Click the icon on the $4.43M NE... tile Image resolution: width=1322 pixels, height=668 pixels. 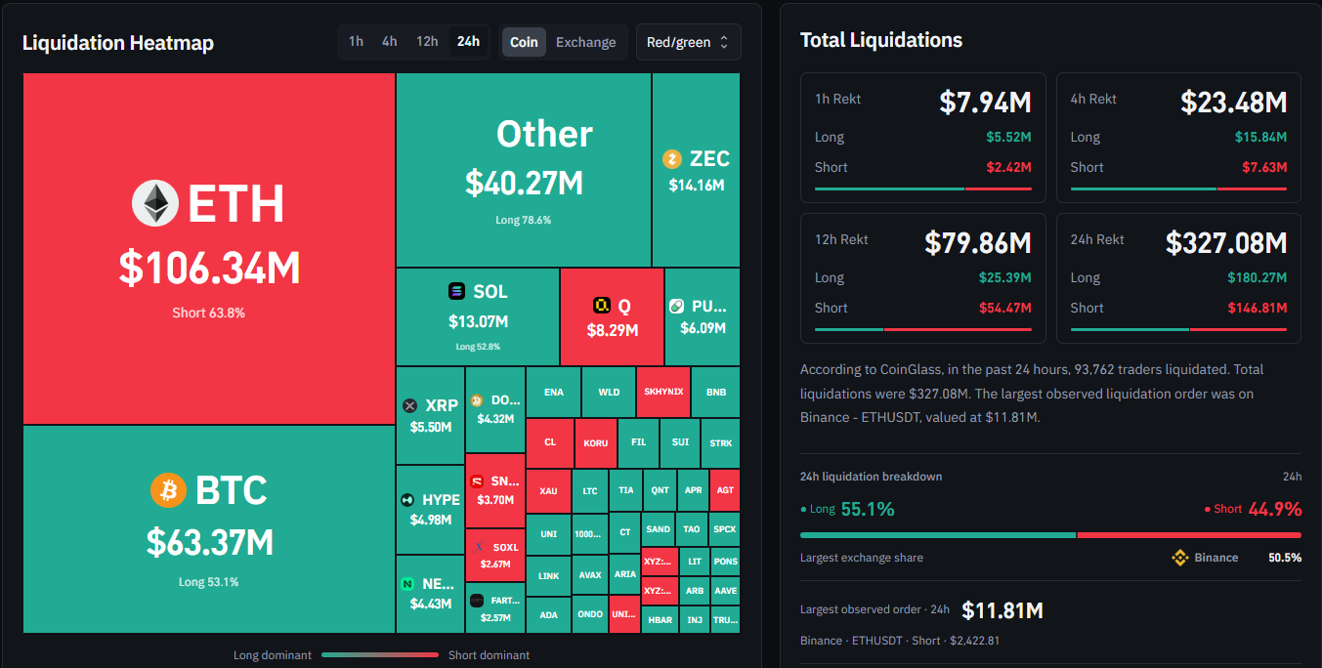(407, 584)
